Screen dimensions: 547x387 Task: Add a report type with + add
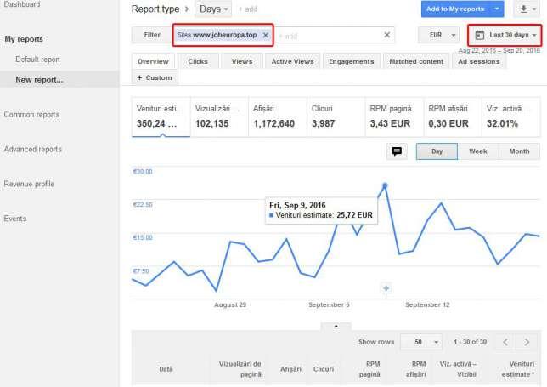248,9
